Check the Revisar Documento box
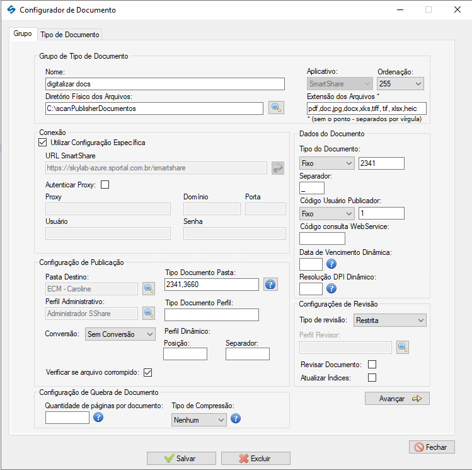The height and width of the screenshot is (470, 472). click(372, 365)
